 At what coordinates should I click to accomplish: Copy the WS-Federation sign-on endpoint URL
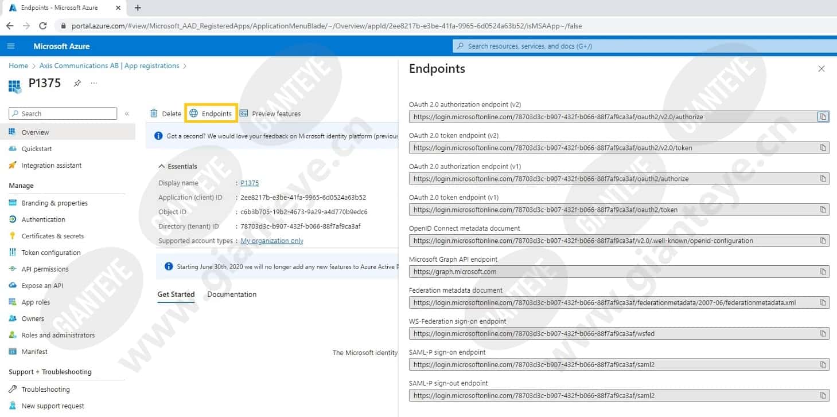click(x=823, y=333)
